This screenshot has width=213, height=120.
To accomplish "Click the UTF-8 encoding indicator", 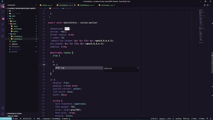I will tap(169, 119).
